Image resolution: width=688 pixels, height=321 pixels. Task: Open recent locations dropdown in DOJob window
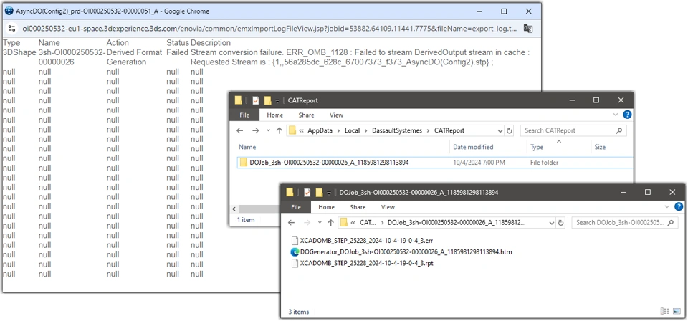[320, 223]
